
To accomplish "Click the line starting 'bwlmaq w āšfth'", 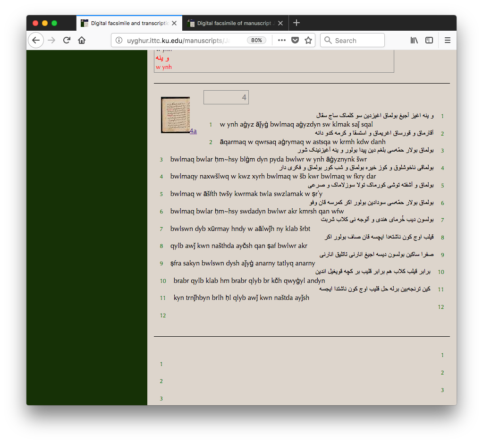I will [x=246, y=194].
